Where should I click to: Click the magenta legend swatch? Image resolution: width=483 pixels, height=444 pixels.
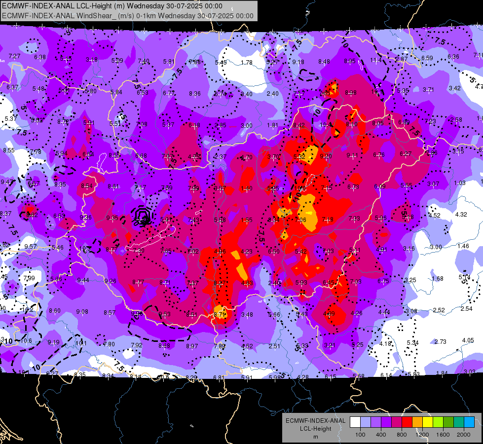click(397, 422)
